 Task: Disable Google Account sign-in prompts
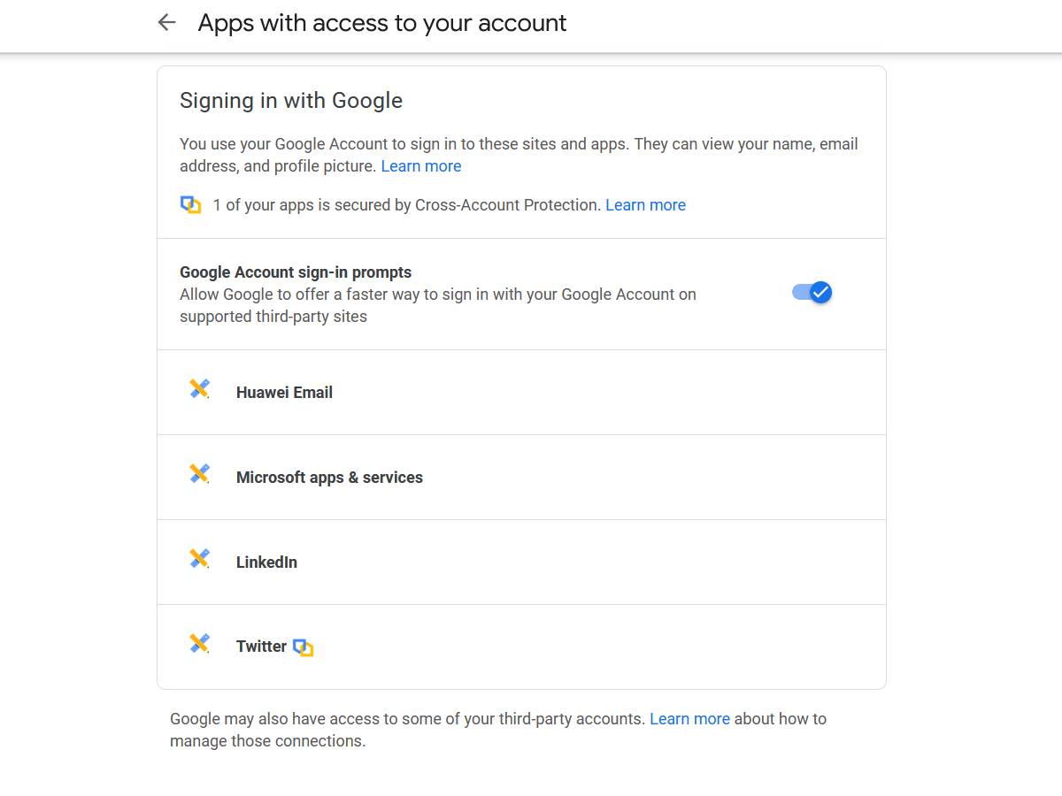point(809,293)
